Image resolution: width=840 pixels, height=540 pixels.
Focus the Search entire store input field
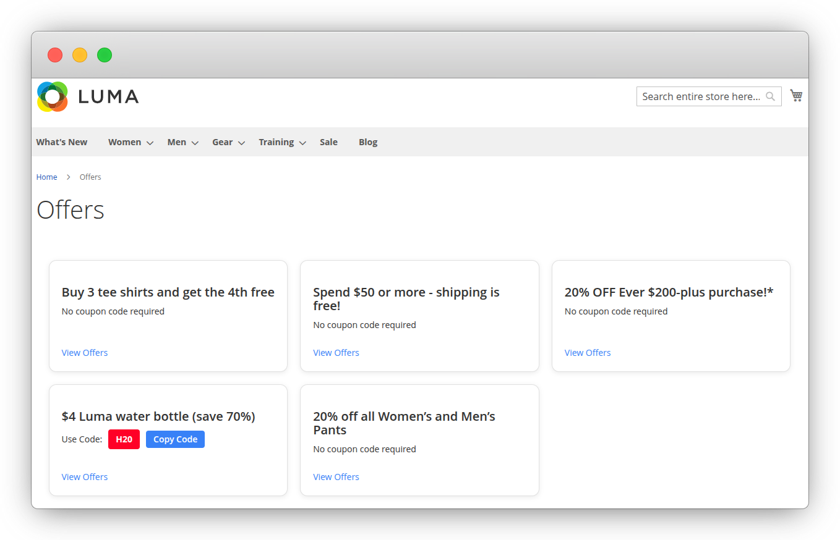coord(700,96)
